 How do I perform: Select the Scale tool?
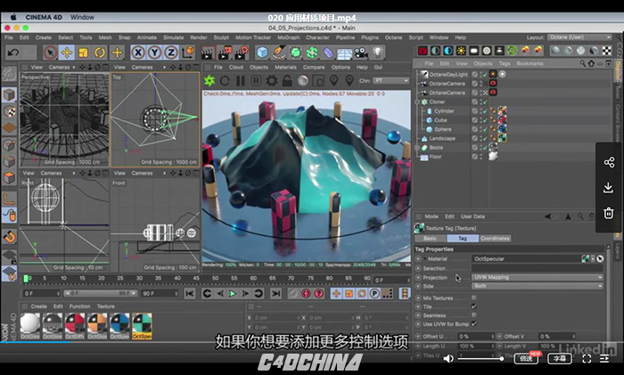(83, 53)
